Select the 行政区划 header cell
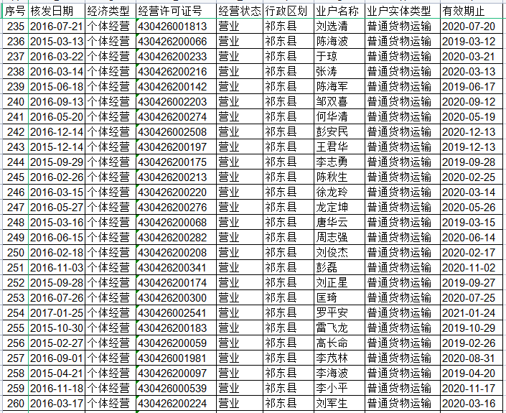 (x=287, y=11)
